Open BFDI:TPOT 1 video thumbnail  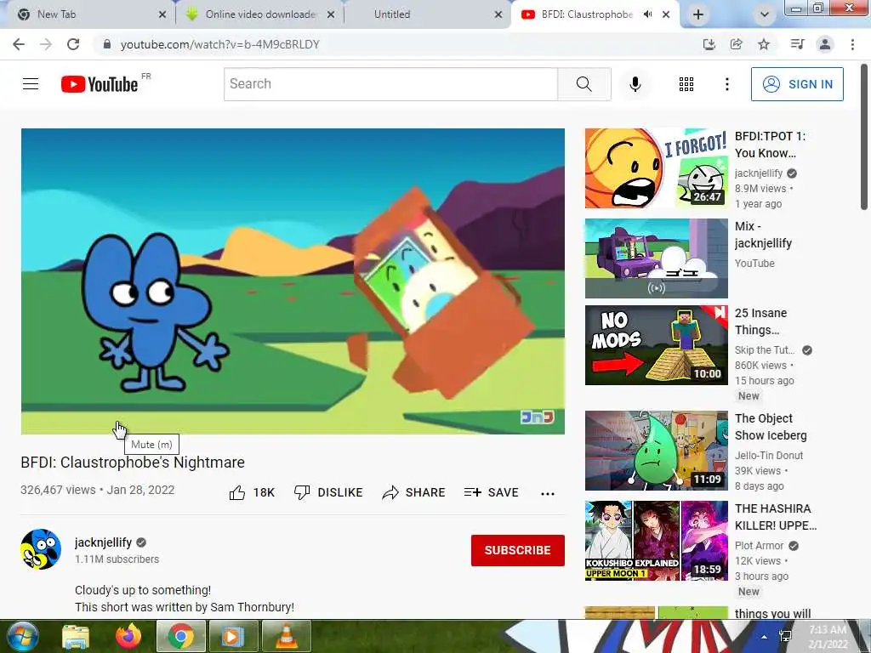tap(656, 168)
